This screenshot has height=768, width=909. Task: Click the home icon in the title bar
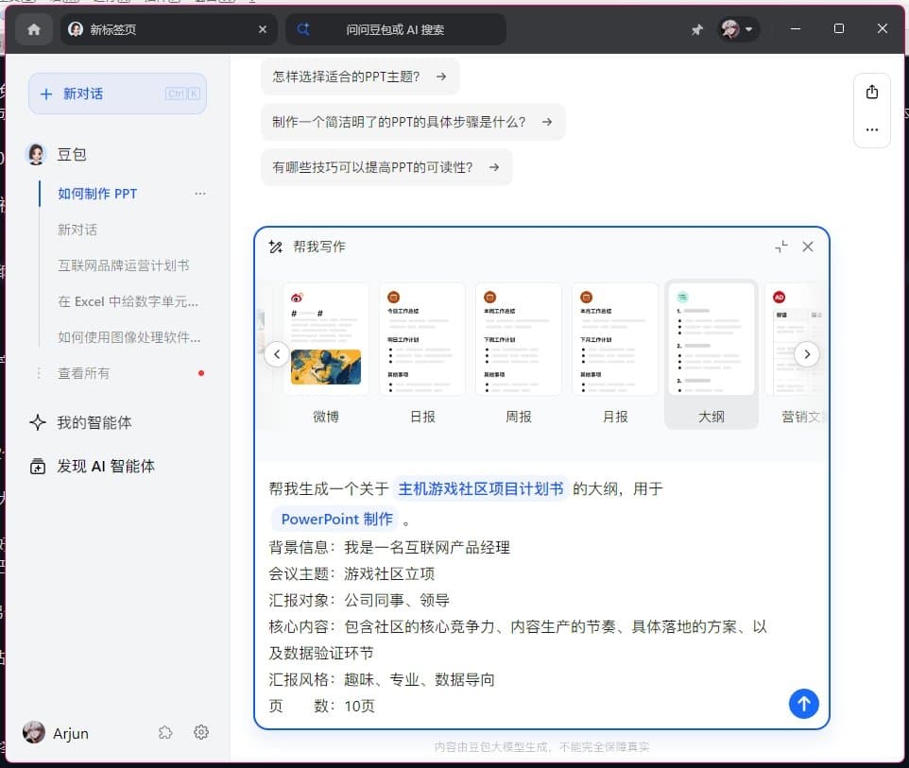33,29
